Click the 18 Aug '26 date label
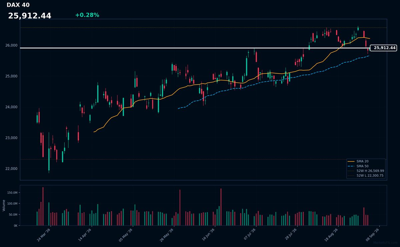 pyautogui.click(x=331, y=235)
